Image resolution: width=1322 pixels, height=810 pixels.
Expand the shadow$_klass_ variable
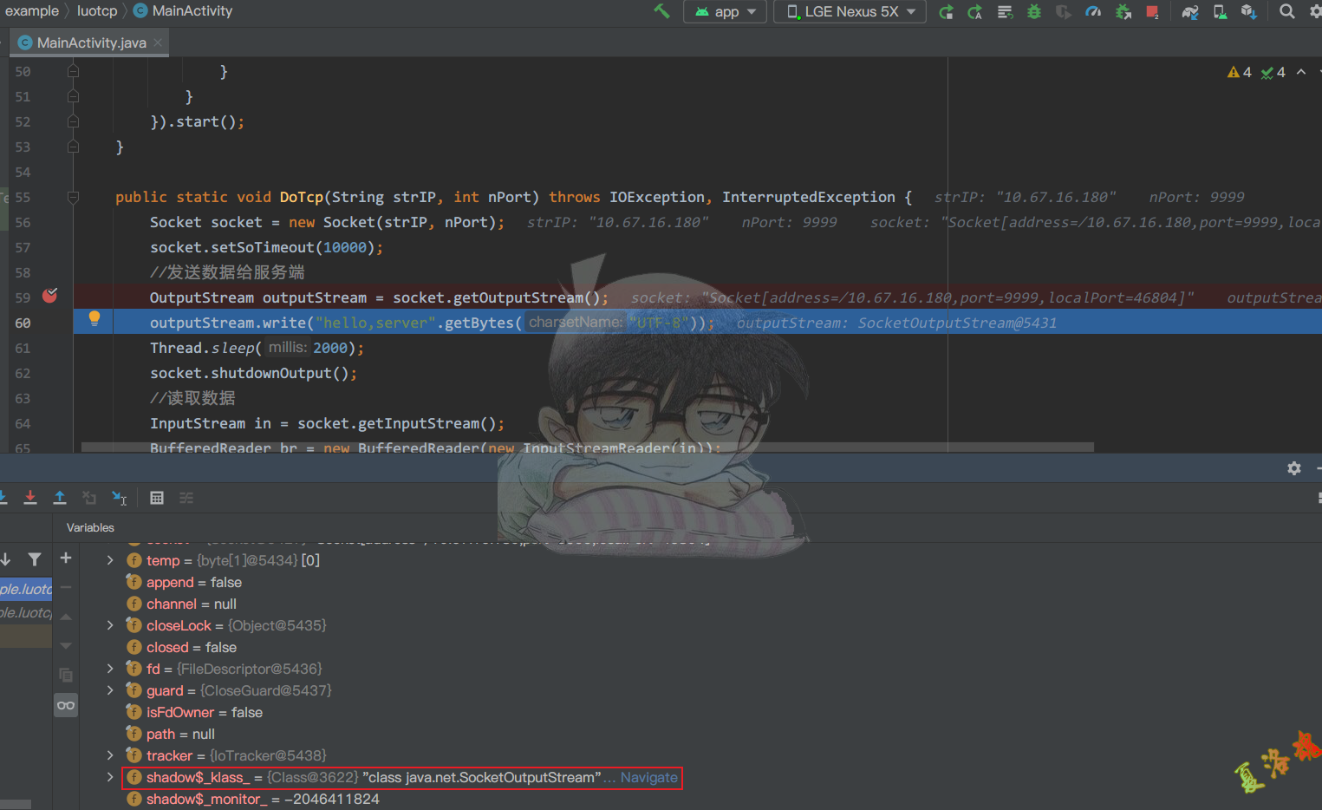click(x=109, y=777)
